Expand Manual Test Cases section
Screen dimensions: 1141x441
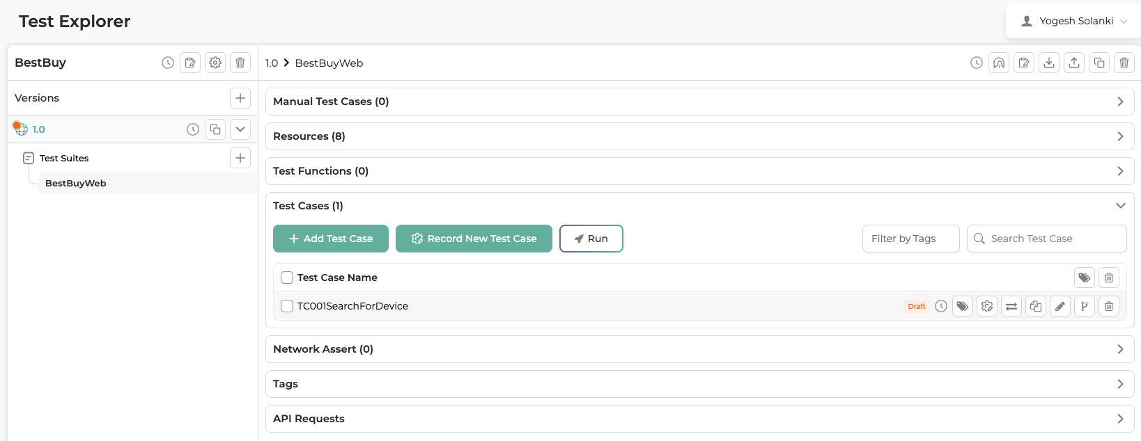tap(700, 102)
